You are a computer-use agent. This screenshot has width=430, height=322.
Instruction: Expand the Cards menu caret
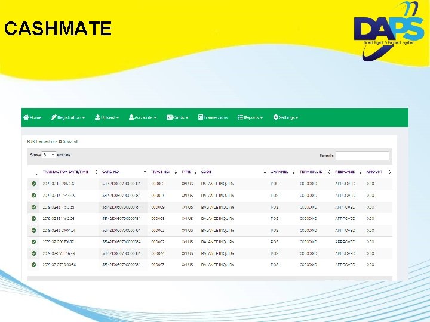[187, 117]
